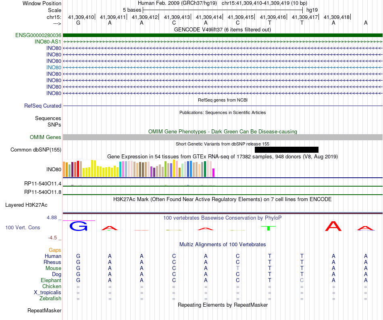Open the RefSeq Curated track label

coord(43,106)
